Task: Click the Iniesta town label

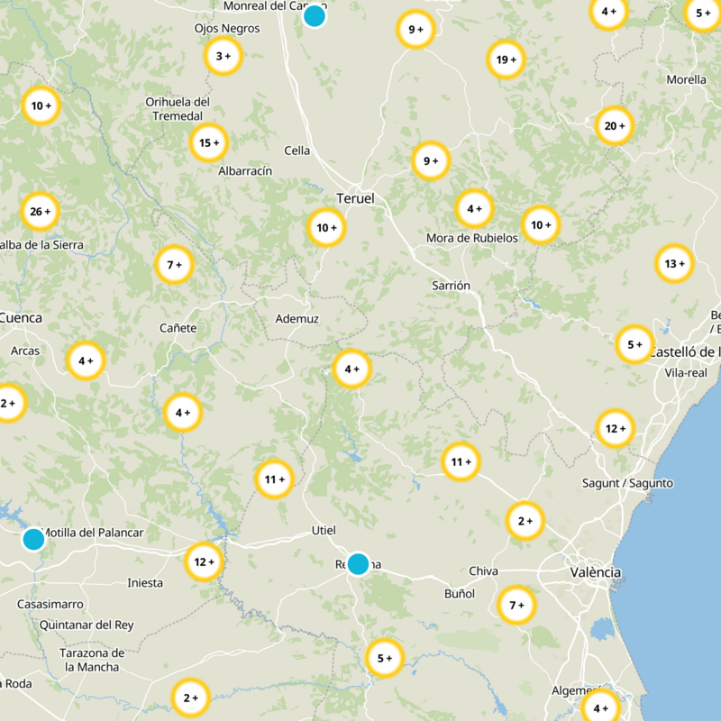Action: pyautogui.click(x=145, y=583)
